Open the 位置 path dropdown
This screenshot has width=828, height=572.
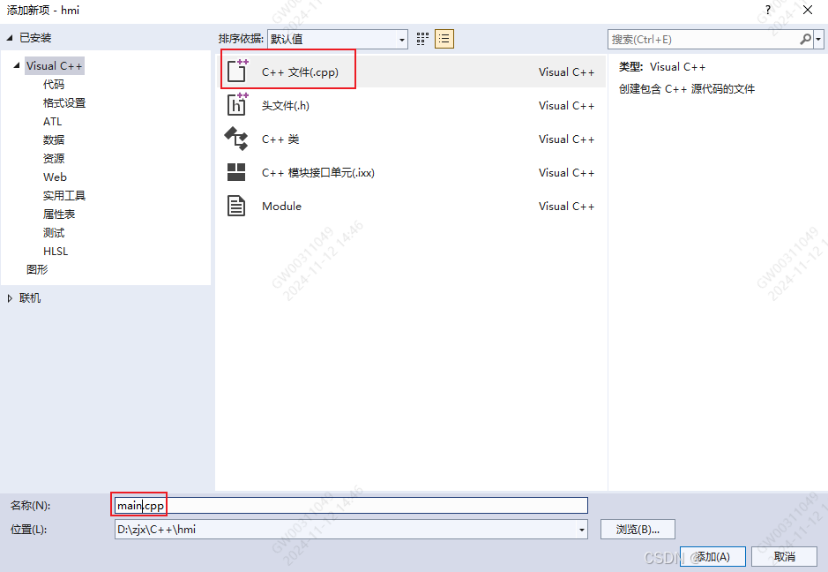coord(581,529)
